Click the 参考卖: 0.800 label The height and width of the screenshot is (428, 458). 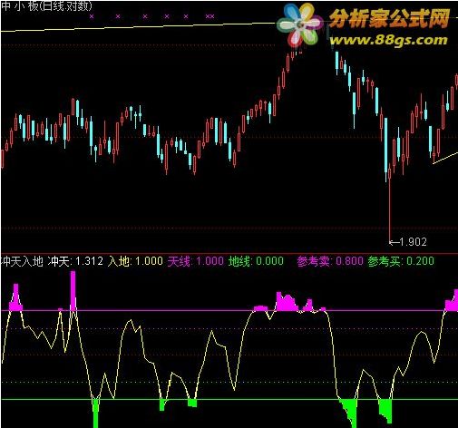pyautogui.click(x=330, y=261)
